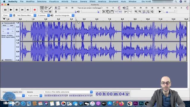Open the Effetti menu
Image resolution: width=190 pixels, height=107 pixels.
coord(93,1)
